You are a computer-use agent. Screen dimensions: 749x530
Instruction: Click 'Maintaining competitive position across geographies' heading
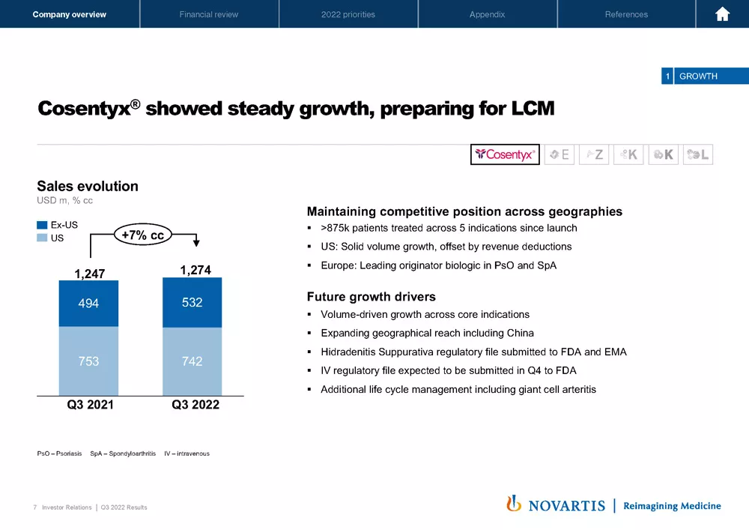pos(464,211)
